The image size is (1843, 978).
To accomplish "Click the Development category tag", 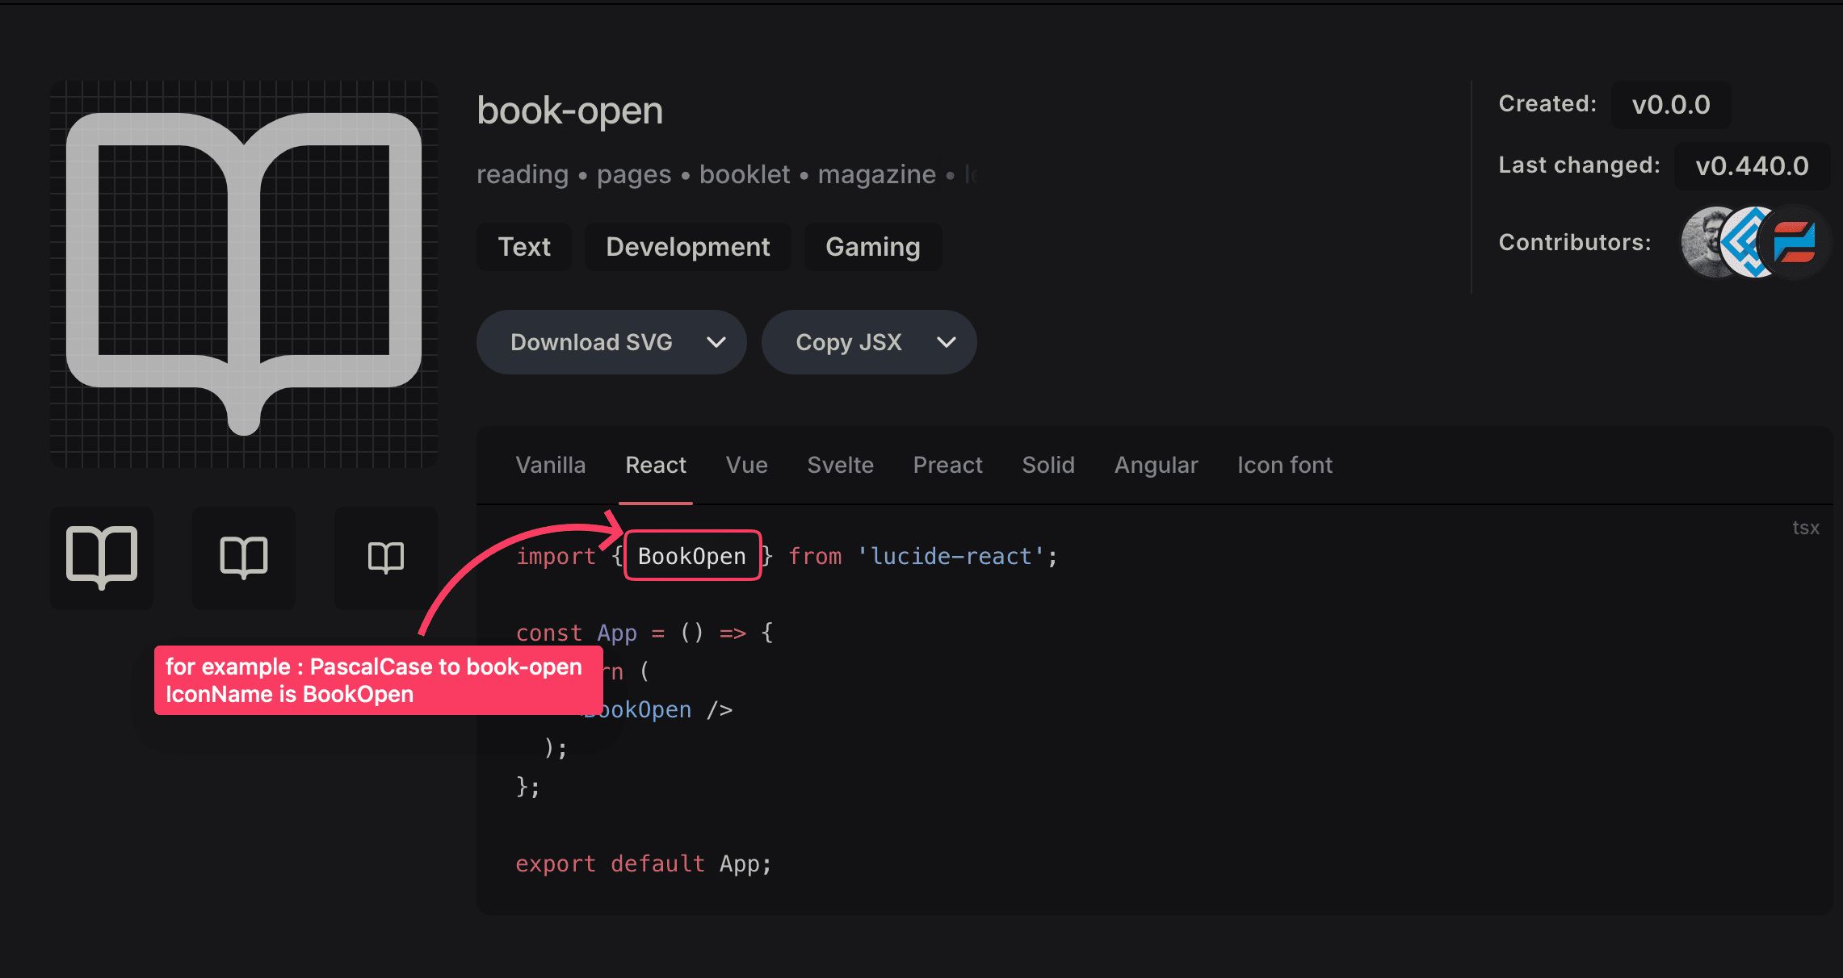I will 687,247.
